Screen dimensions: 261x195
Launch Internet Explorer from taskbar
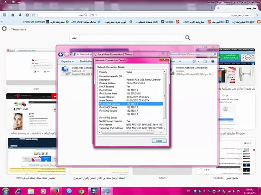18,191
